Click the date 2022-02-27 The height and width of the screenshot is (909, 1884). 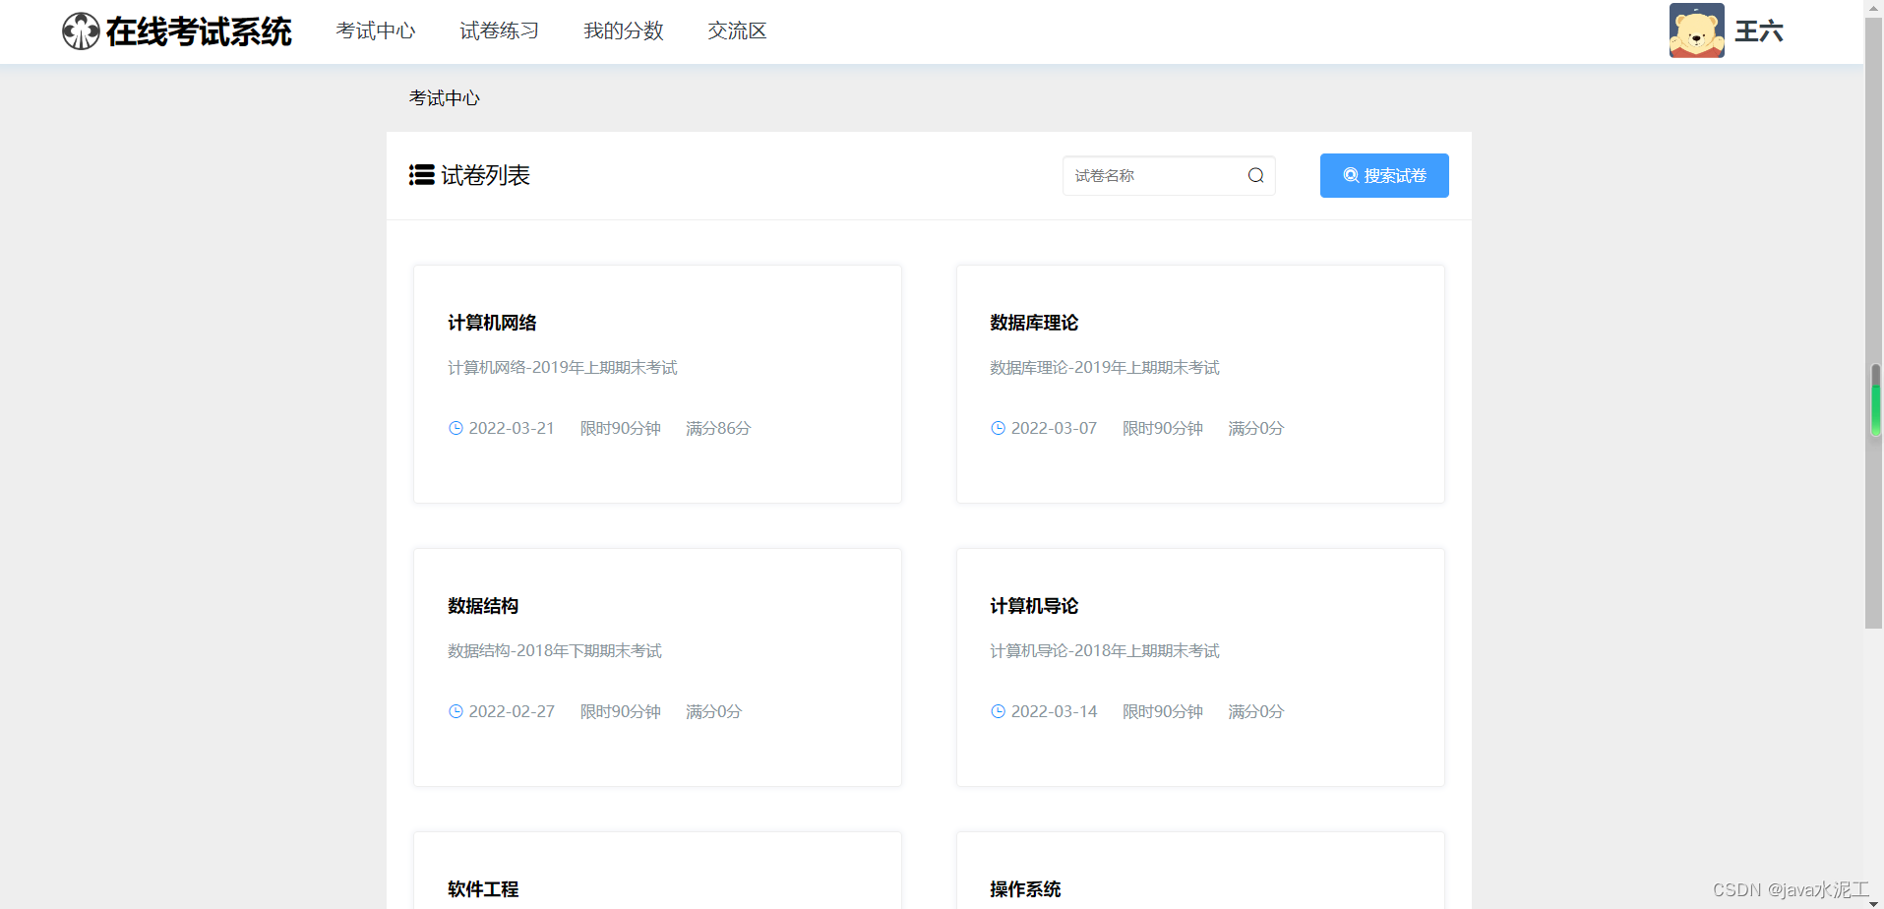[512, 711]
